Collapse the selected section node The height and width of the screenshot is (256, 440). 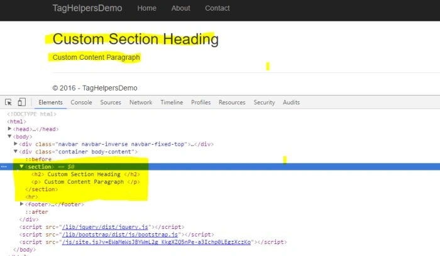point(21,167)
